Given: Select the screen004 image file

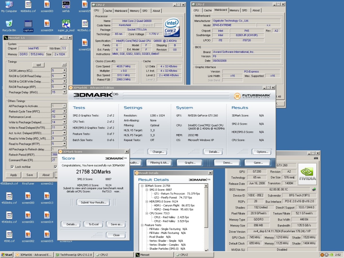Looking at the screenshot, I should point(47,26).
